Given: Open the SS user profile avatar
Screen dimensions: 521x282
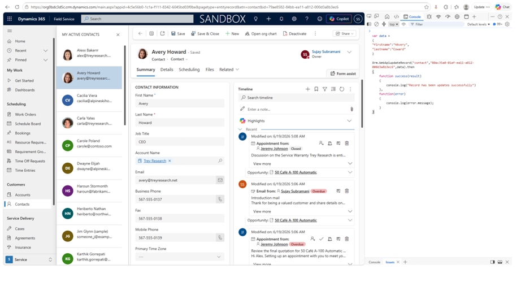Looking at the screenshot, I should pos(358,19).
